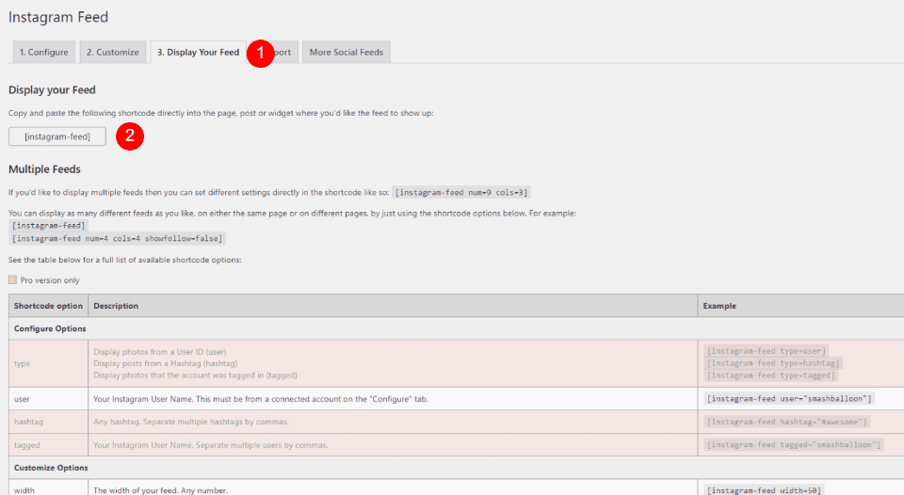This screenshot has width=904, height=495.
Task: Click the red number 2 marker
Action: click(130, 136)
